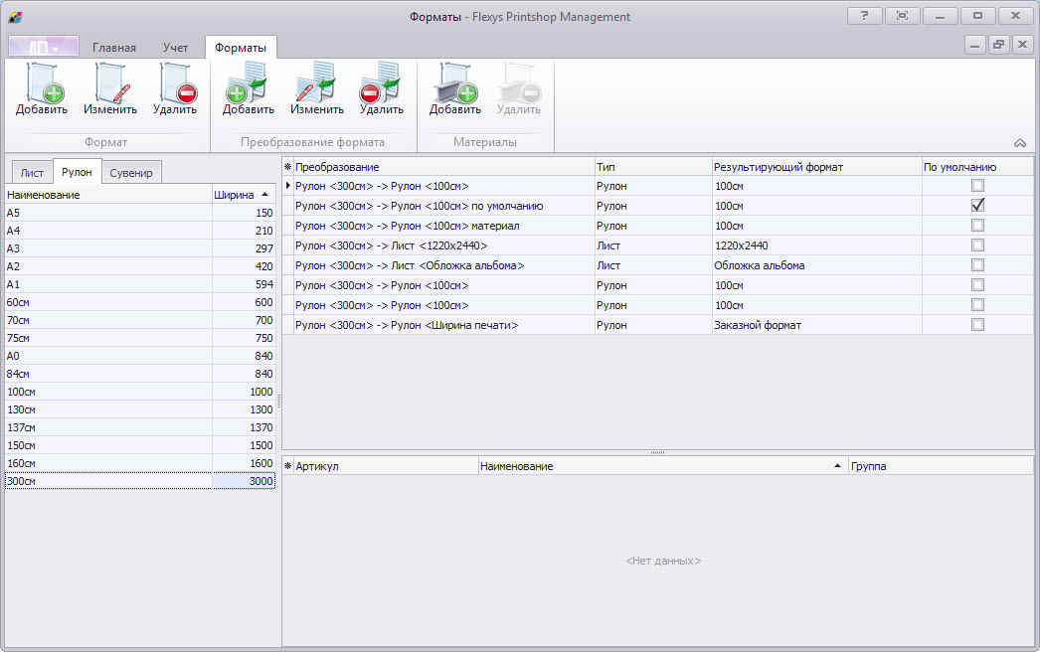Delete the selected Преобразование формата
This screenshot has height=652, width=1040.
tap(382, 89)
